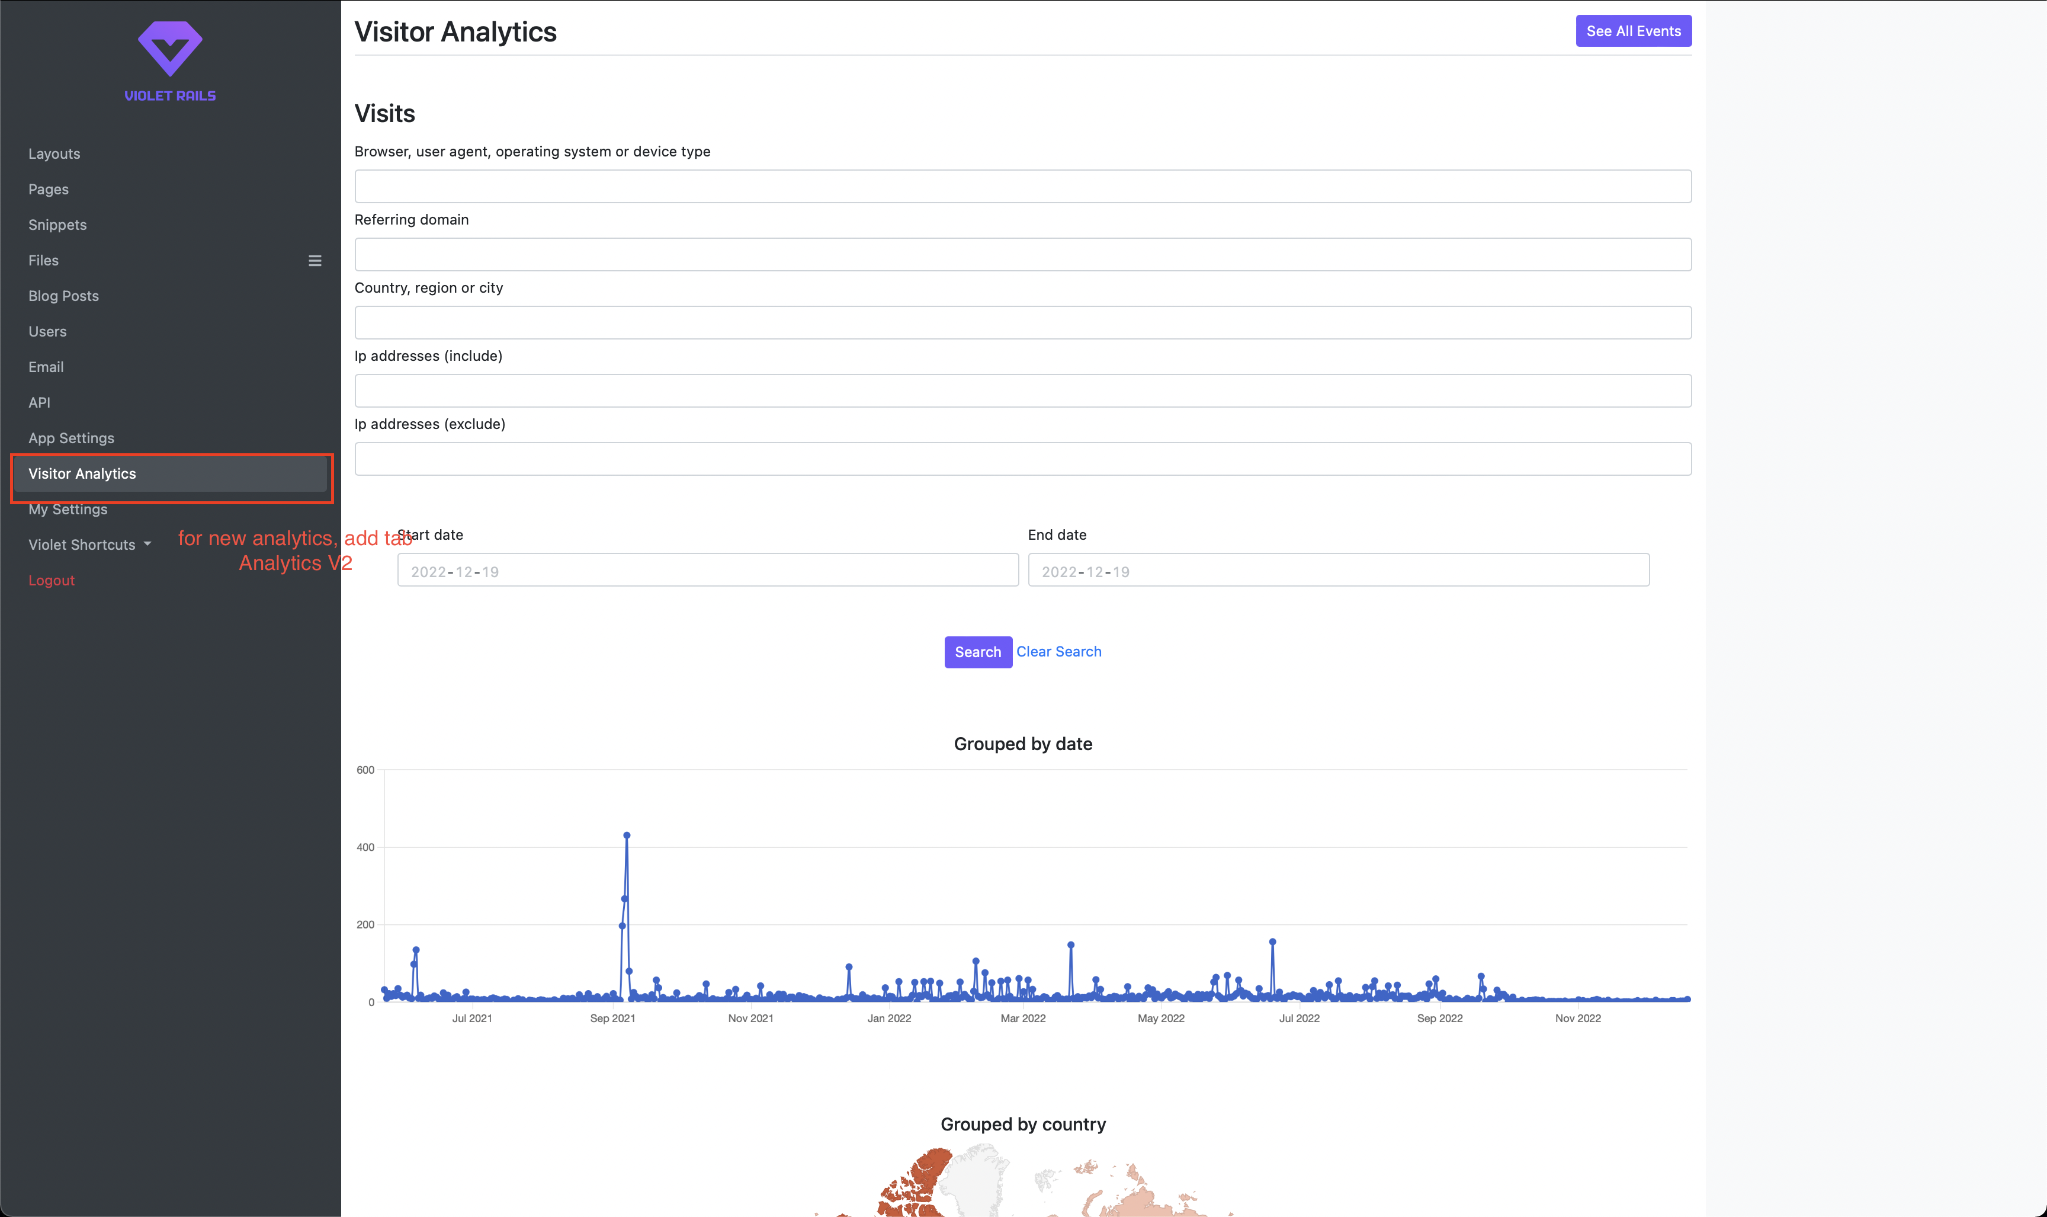Open My Settings
2047x1217 pixels.
[68, 508]
